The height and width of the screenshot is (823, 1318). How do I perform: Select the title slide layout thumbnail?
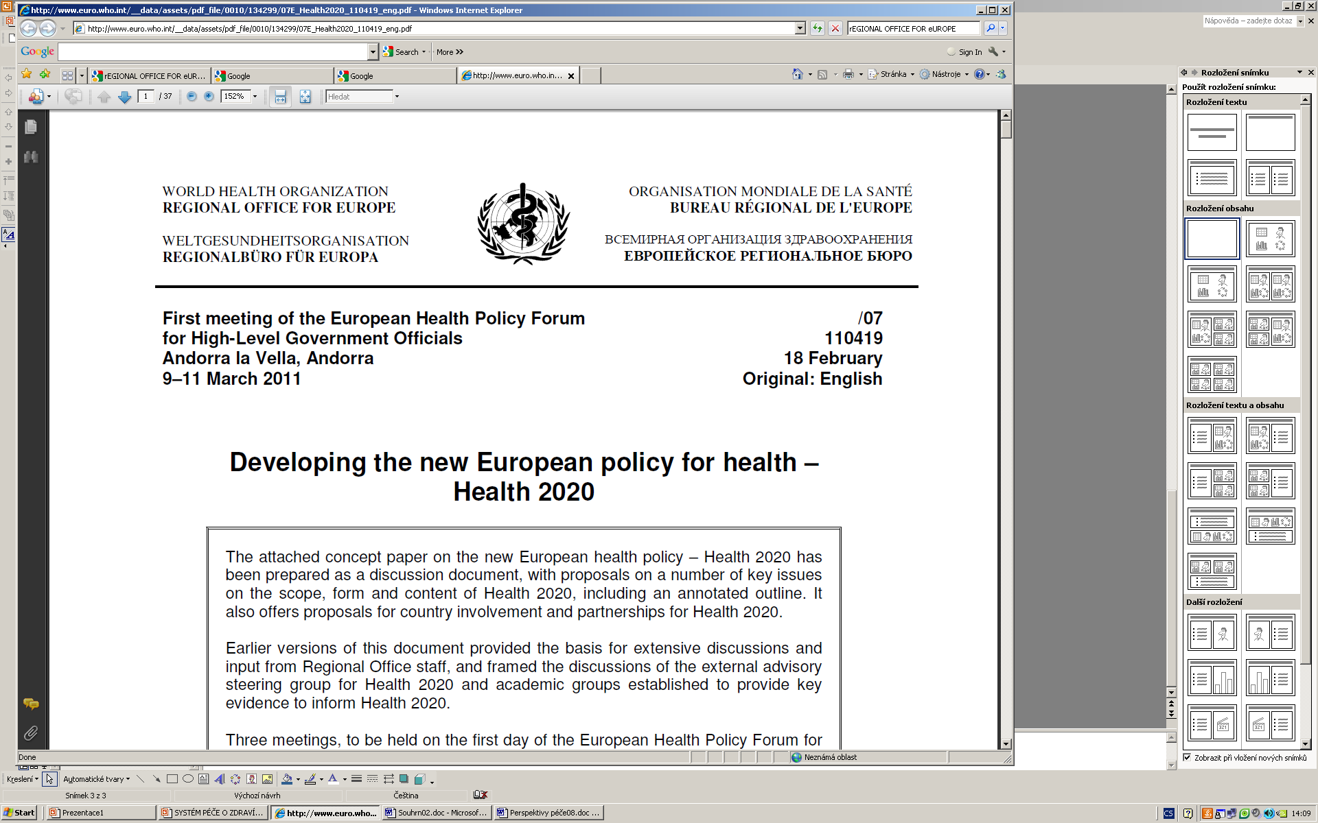[1212, 132]
